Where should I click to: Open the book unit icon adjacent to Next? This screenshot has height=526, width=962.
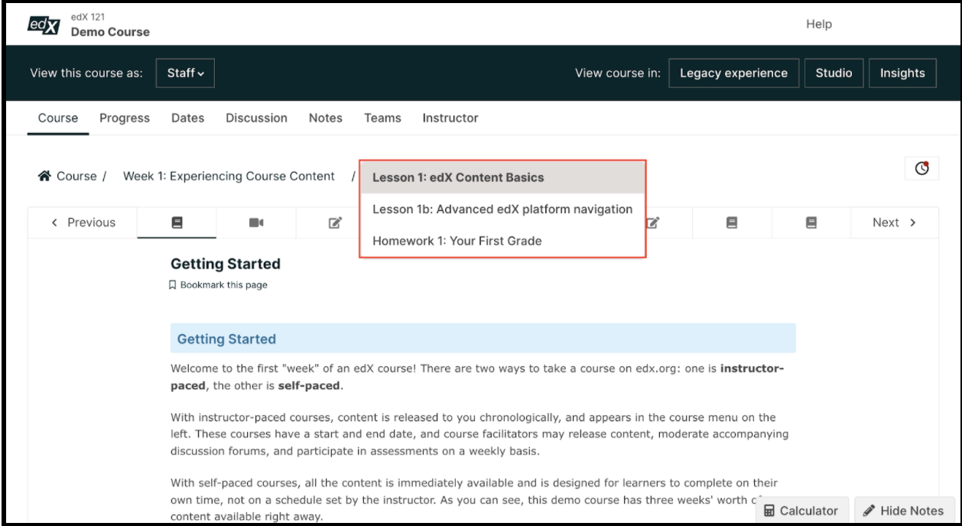(x=811, y=222)
